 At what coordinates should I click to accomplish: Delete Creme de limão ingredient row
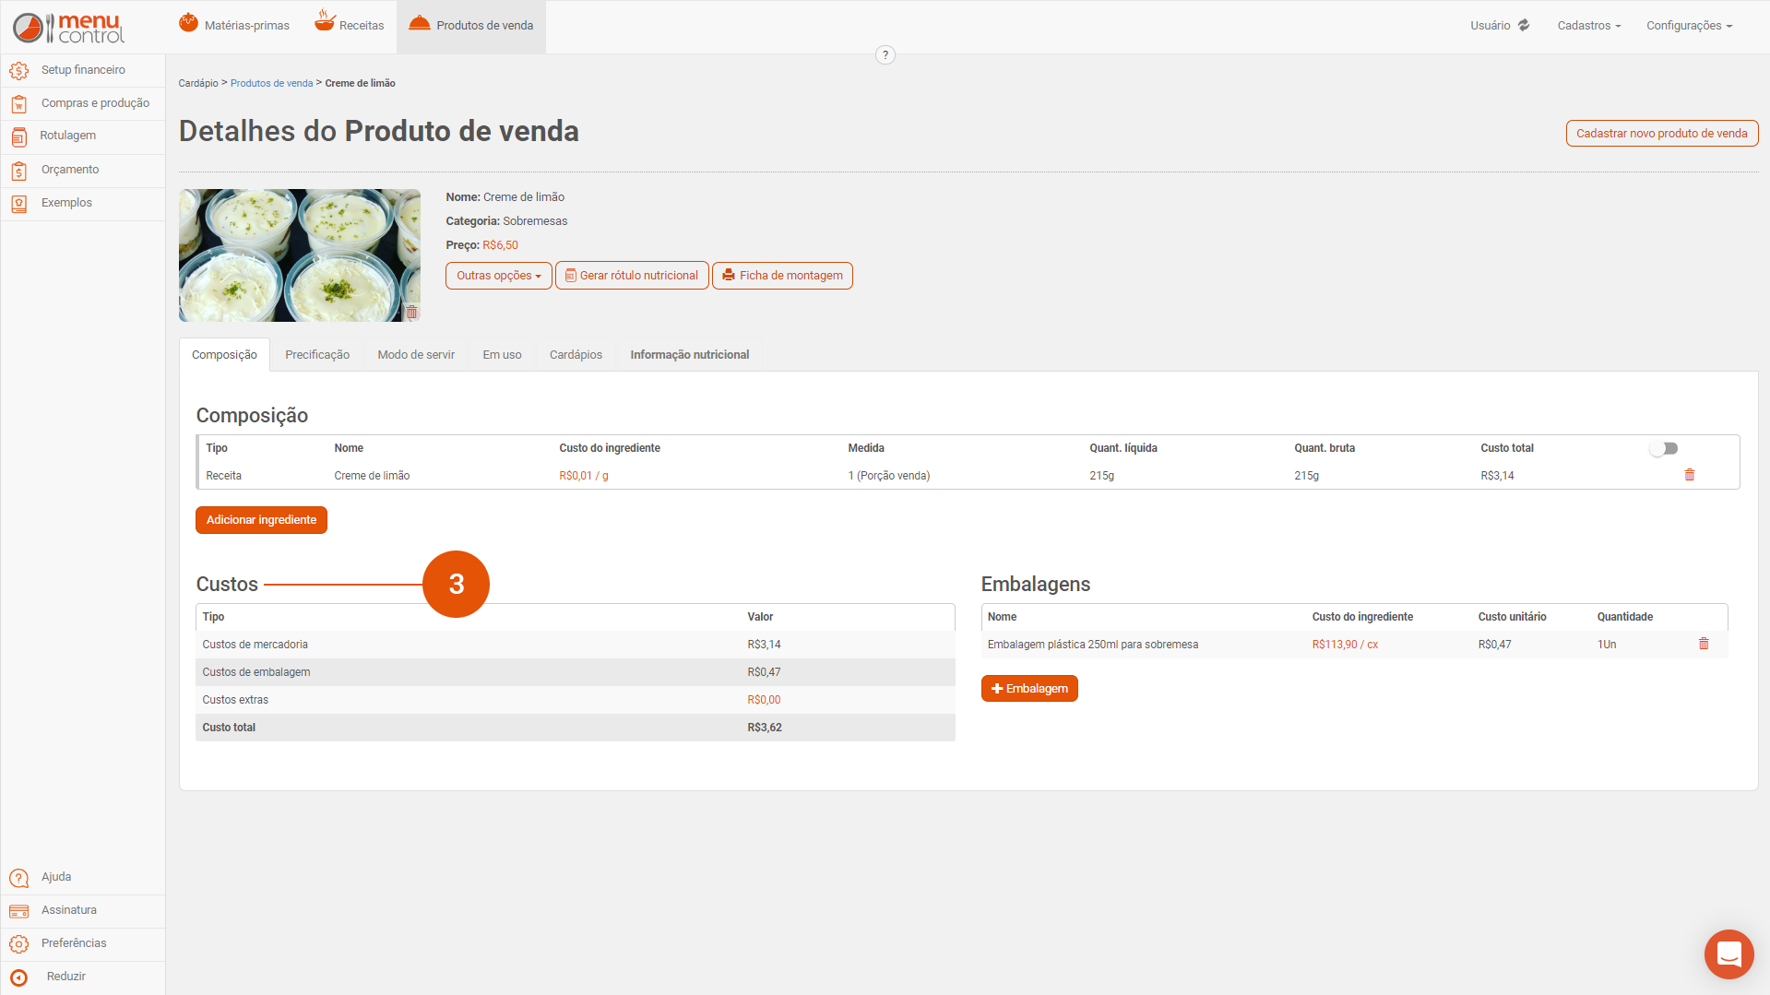point(1690,475)
